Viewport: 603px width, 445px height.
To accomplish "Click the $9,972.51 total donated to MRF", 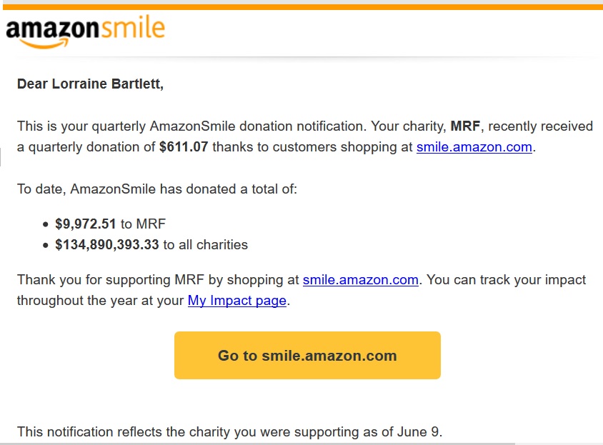I will (85, 224).
